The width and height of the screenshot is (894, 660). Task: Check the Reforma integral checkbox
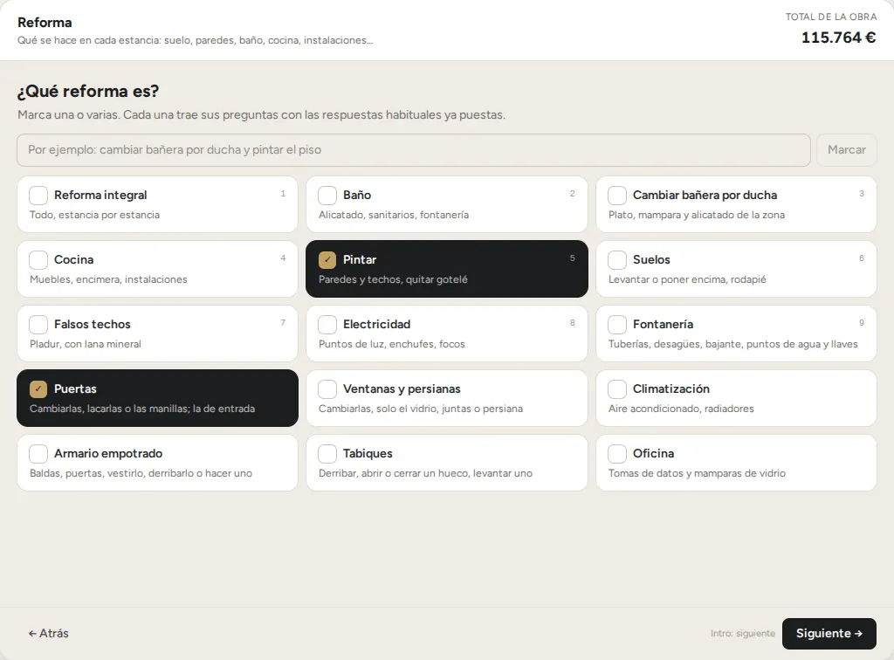click(x=38, y=195)
